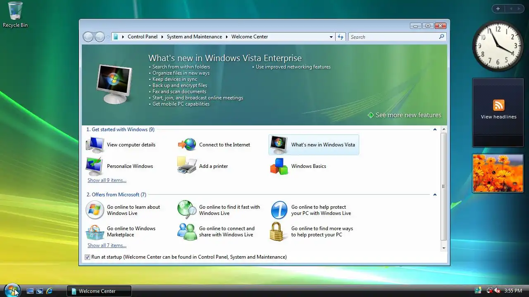This screenshot has height=297, width=529.
Task: Launch Internet Explorer from Quick Launch
Action: [50, 291]
